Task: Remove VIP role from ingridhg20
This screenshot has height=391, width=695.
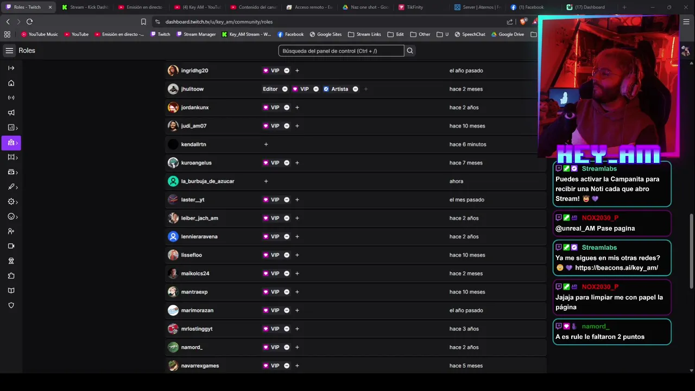Action: click(287, 71)
